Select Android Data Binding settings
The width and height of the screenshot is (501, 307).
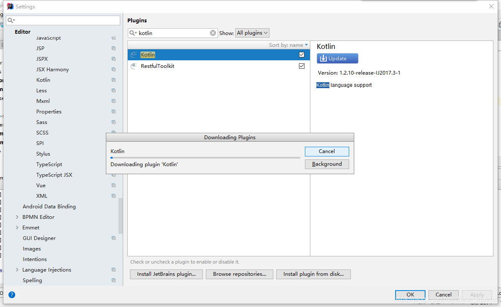tap(49, 206)
